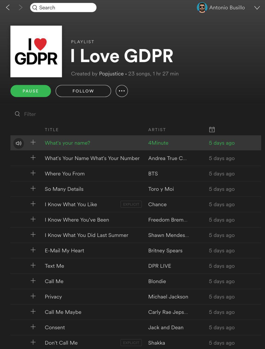Select the Blondie track Call Me
The image size is (265, 349).
point(54,281)
